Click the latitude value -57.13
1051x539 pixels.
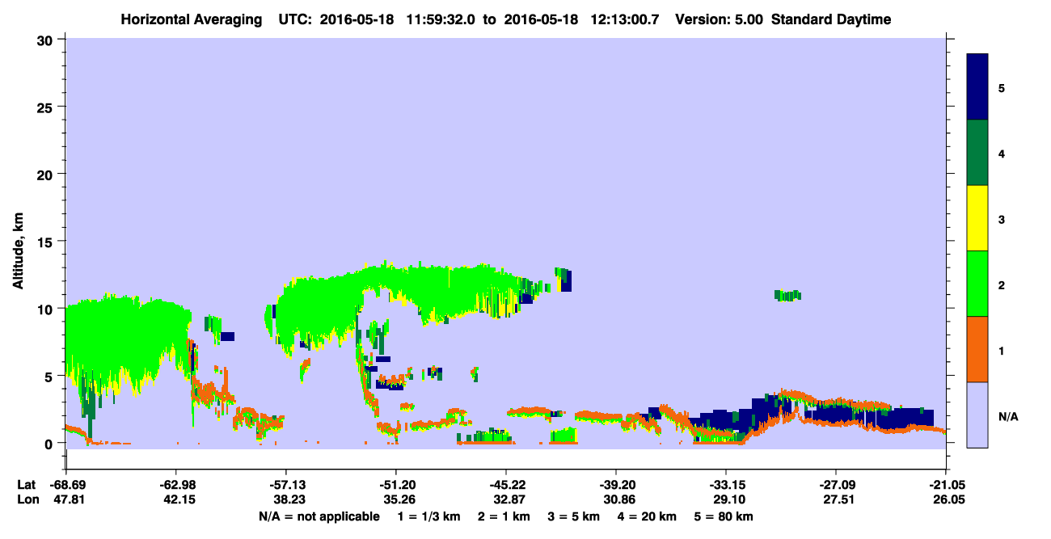click(x=285, y=484)
